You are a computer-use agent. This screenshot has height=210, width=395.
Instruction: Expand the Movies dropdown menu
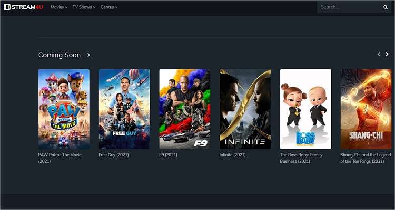click(x=59, y=7)
